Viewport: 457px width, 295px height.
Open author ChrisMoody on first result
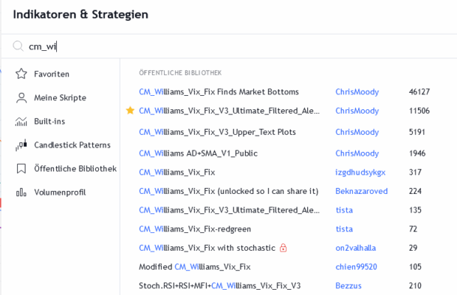point(357,91)
